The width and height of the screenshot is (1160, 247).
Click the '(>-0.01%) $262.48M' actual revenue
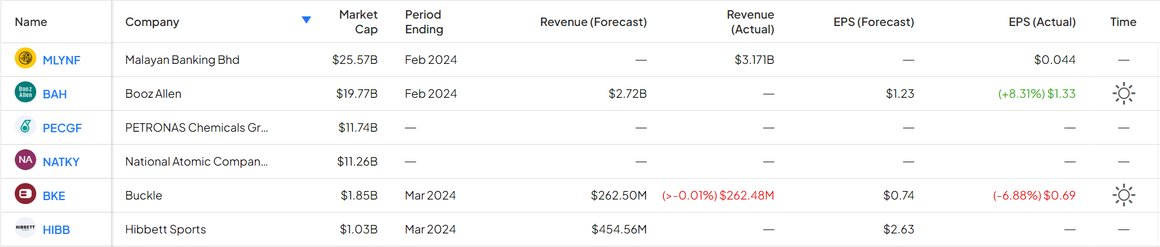click(x=718, y=196)
